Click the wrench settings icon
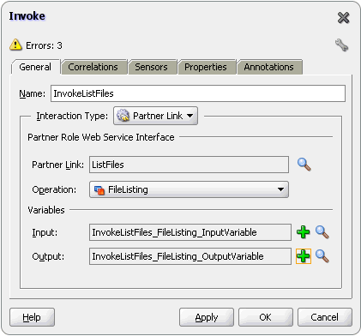The width and height of the screenshot is (361, 336). 341,45
